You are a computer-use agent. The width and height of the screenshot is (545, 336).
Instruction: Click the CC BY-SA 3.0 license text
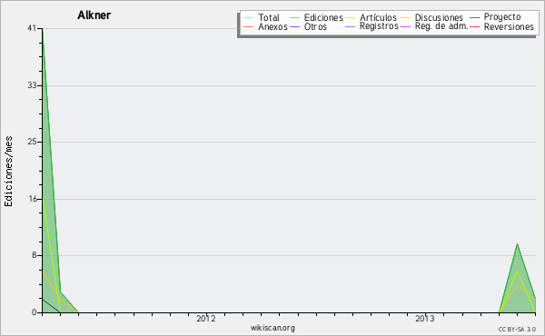click(x=517, y=329)
